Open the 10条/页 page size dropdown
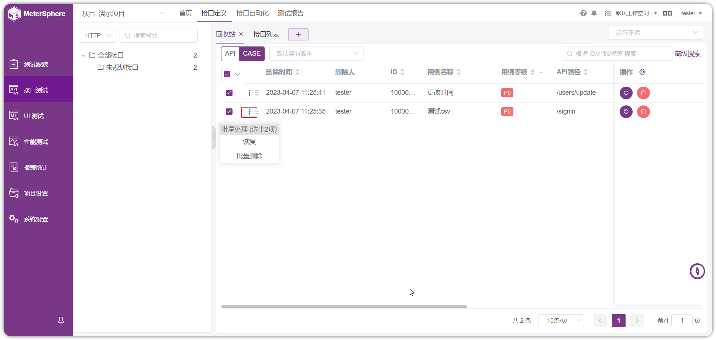This screenshot has width=716, height=340. point(561,320)
